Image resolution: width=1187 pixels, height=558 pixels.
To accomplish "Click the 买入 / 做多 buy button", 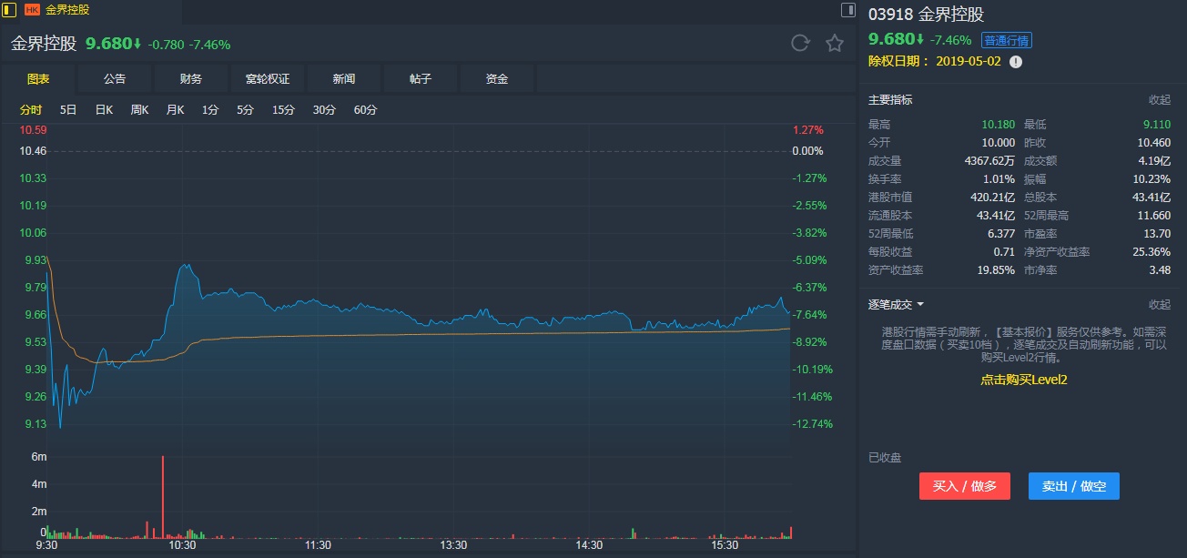I will coord(965,486).
